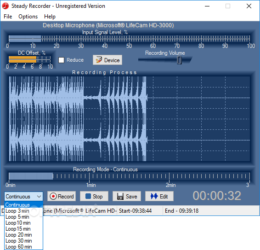The width and height of the screenshot is (260, 250).
Task: Click the audio cable icon on Device
Action: pyautogui.click(x=99, y=60)
